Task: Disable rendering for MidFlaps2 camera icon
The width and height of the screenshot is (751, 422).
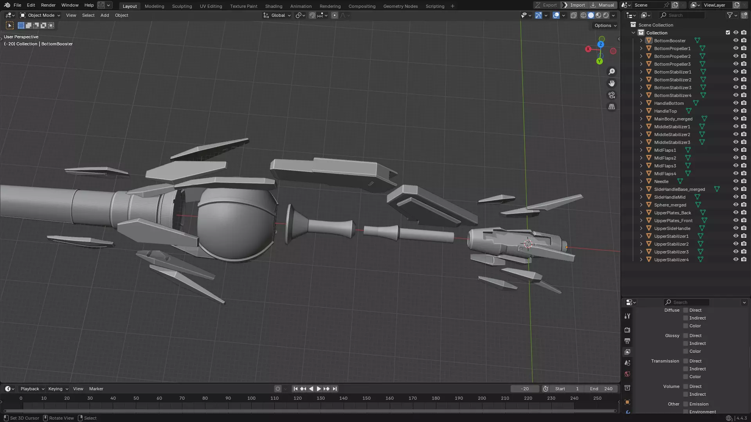Action: [x=744, y=158]
